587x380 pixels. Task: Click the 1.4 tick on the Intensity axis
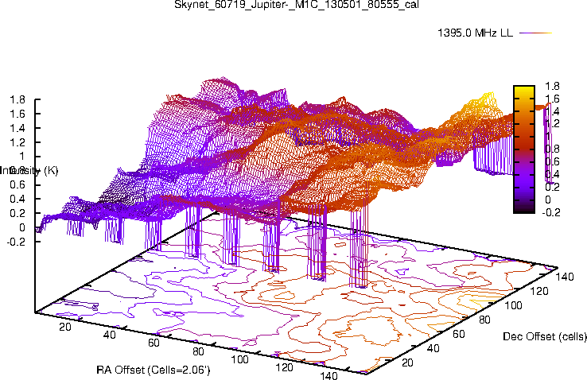click(17, 128)
